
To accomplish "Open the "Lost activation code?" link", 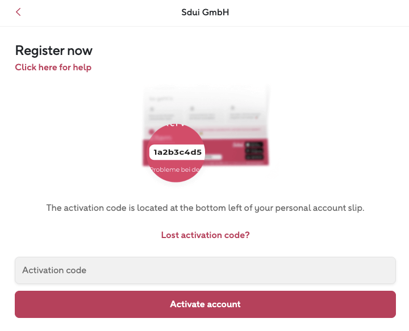I will pyautogui.click(x=205, y=235).
